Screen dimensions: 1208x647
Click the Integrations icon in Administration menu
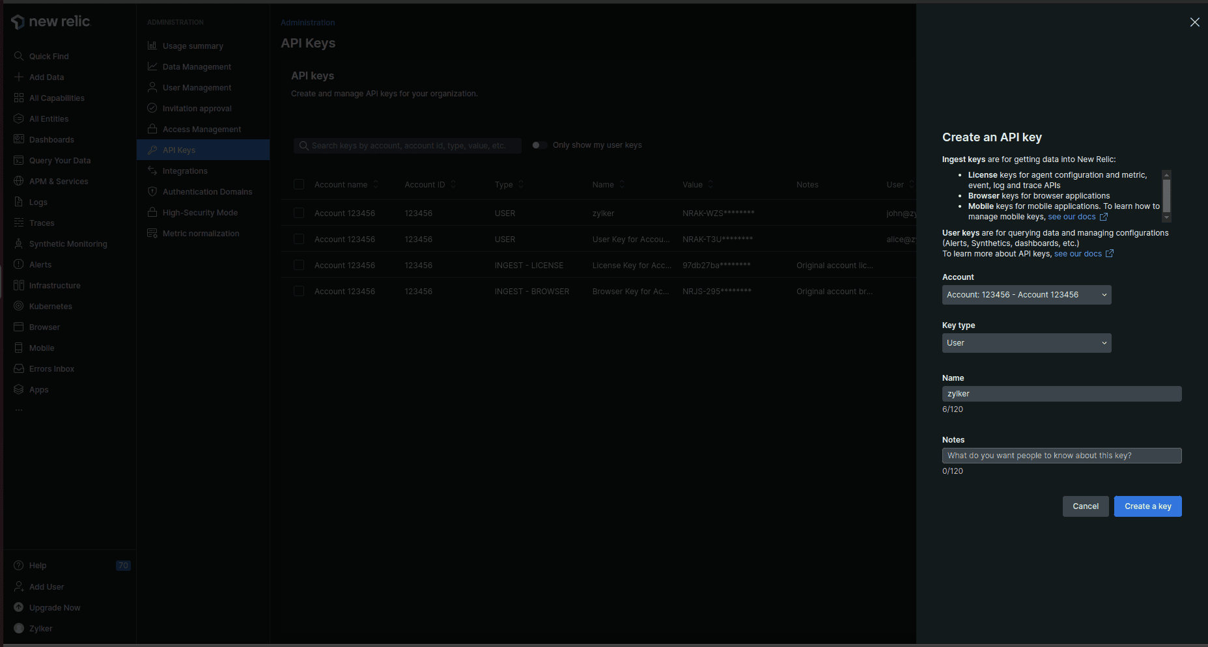[x=152, y=171]
